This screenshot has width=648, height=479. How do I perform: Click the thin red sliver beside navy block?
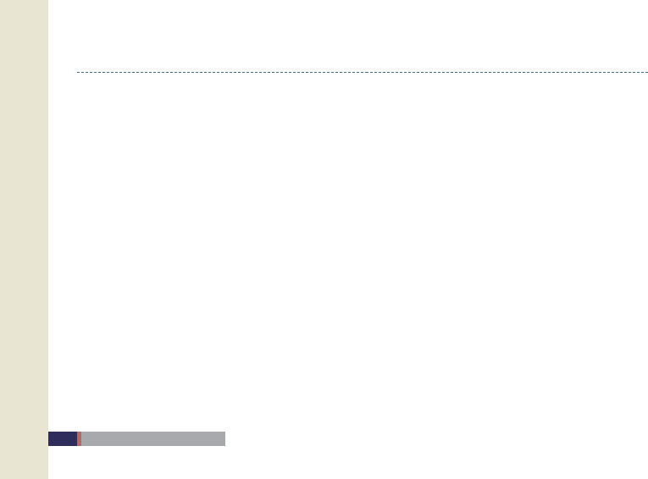(x=79, y=438)
